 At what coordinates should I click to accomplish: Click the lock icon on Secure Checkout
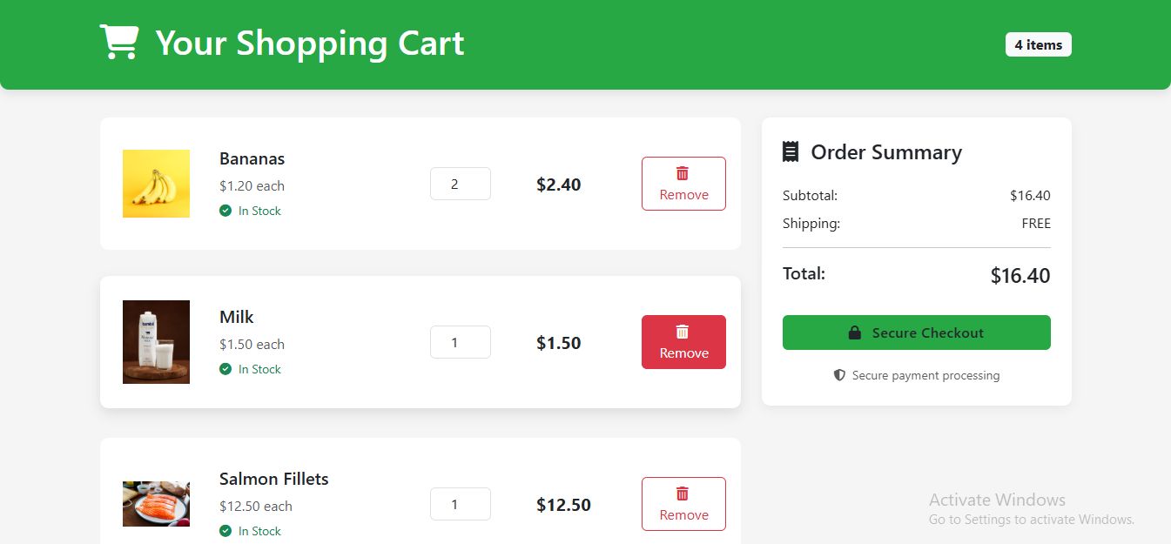855,332
